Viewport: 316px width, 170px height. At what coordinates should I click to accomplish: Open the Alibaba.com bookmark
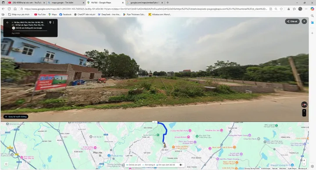pos(160,14)
